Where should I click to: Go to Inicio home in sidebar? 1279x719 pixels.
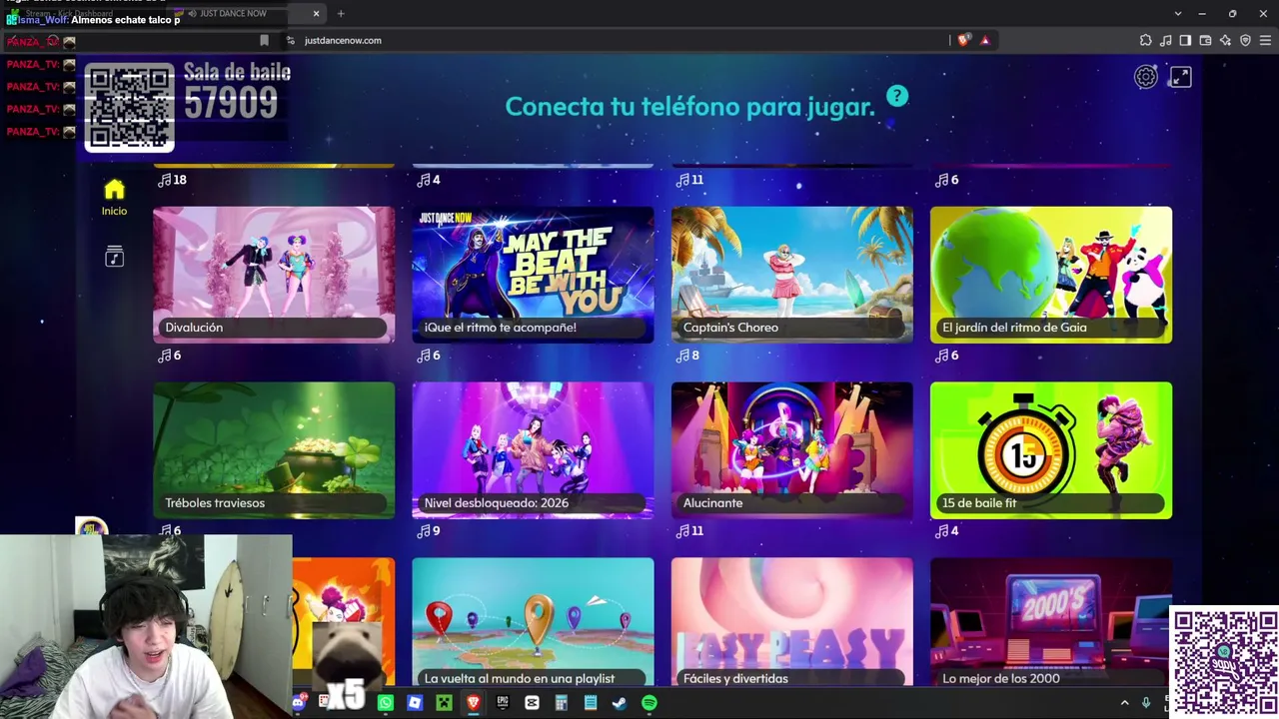click(x=114, y=197)
